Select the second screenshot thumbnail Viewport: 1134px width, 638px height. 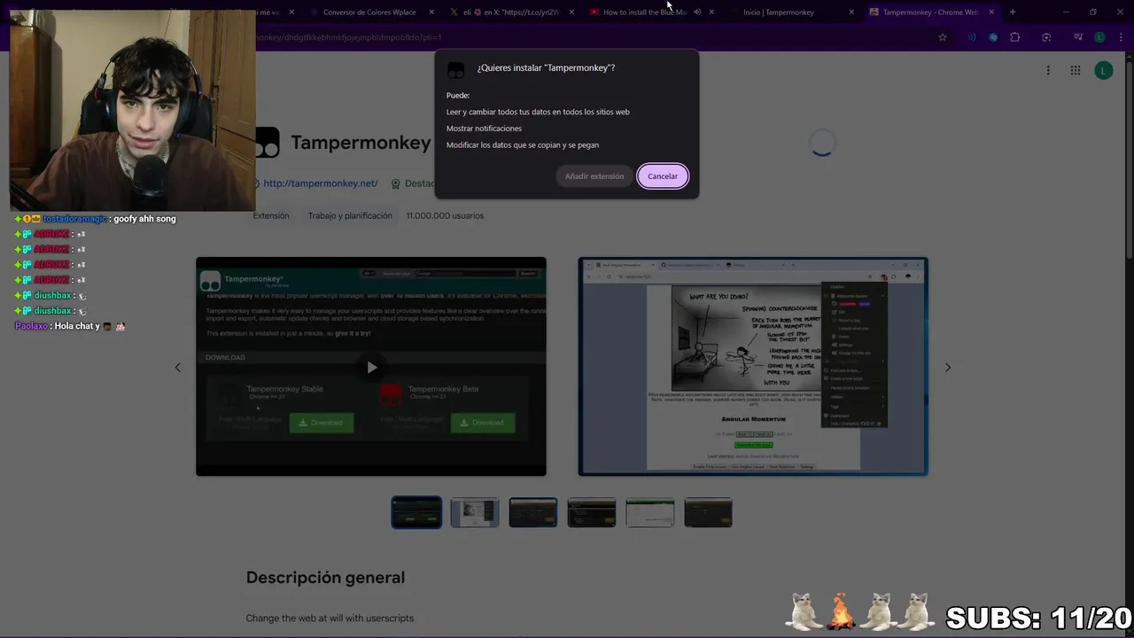point(475,512)
